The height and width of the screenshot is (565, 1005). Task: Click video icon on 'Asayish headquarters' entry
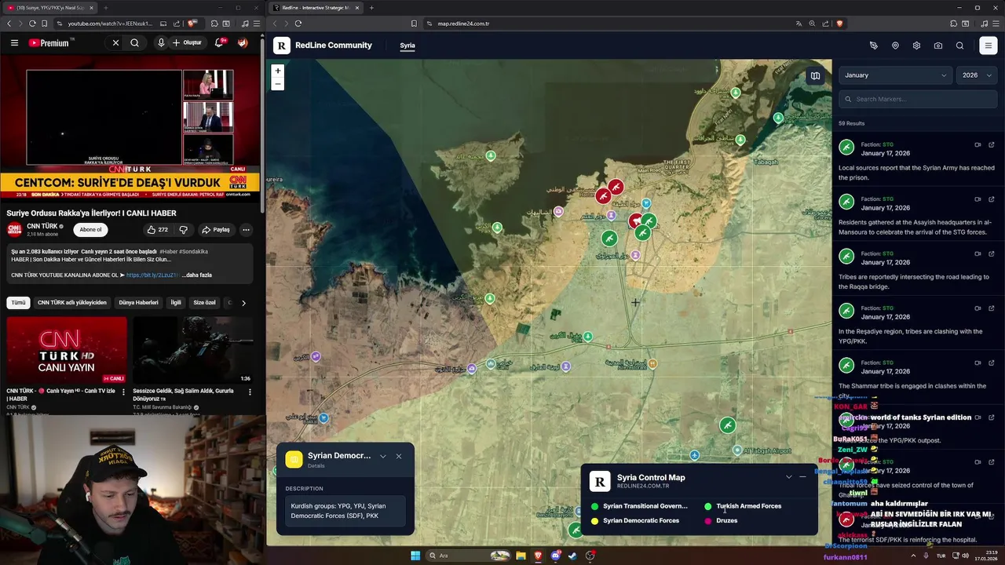978,199
